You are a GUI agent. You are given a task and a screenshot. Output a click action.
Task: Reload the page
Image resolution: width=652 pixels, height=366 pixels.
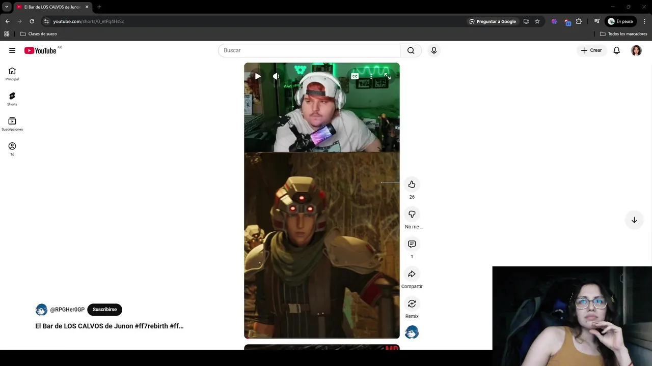[32, 21]
